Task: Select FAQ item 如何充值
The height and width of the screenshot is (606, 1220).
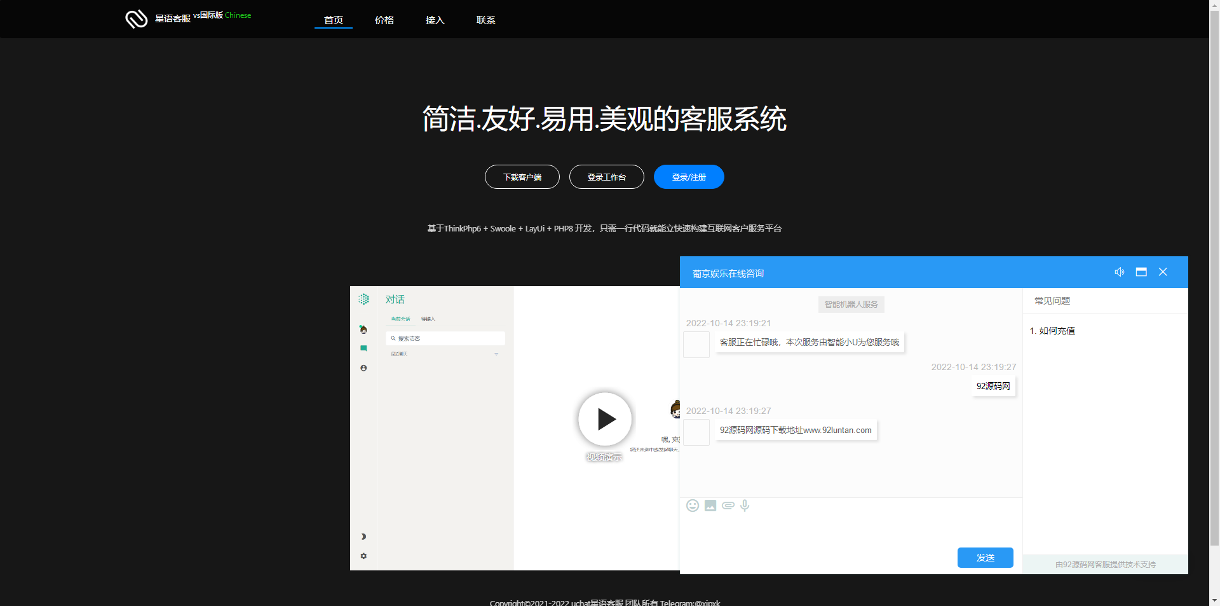Action: point(1057,331)
